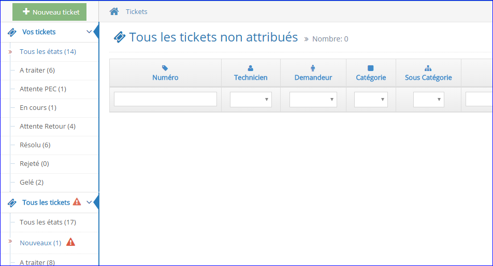Open the Technicien filter dropdown
This screenshot has width=493, height=266.
point(251,100)
